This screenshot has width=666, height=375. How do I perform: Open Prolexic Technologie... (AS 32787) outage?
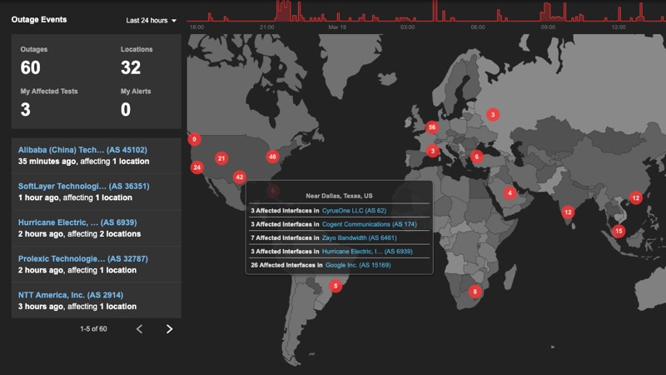[x=82, y=258]
